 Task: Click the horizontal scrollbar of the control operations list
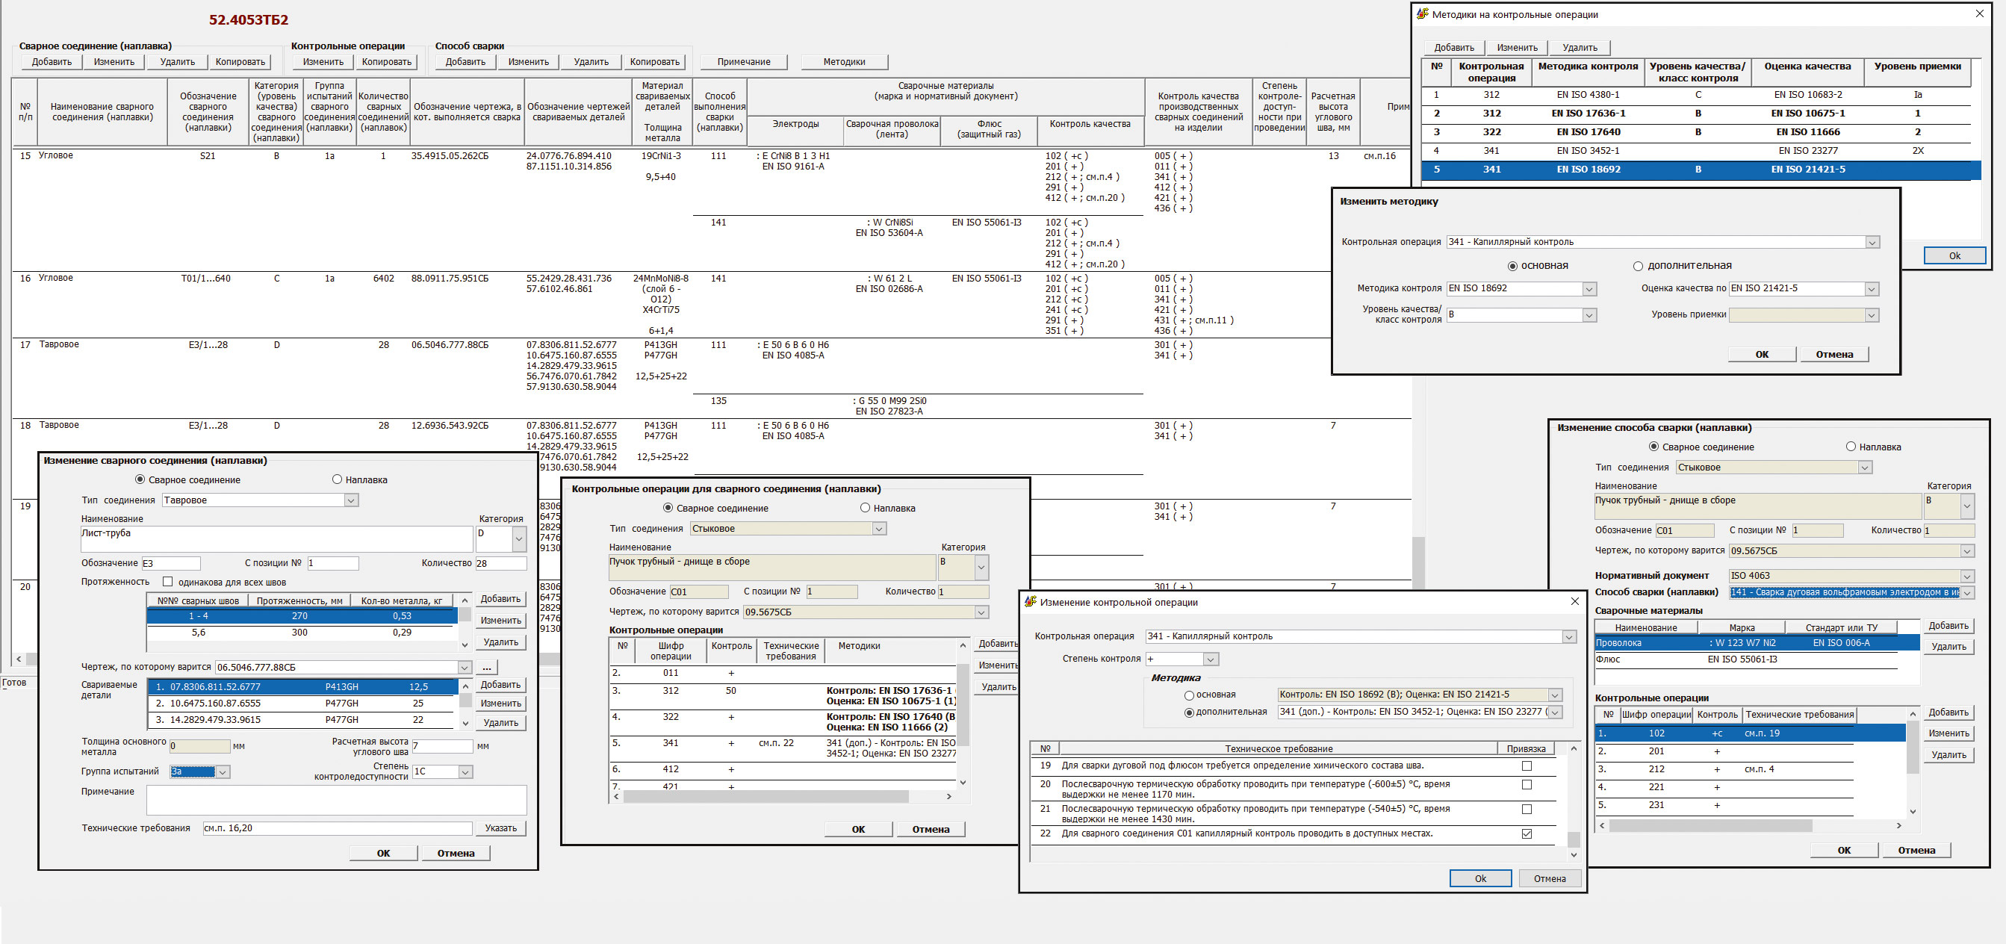[x=765, y=796]
